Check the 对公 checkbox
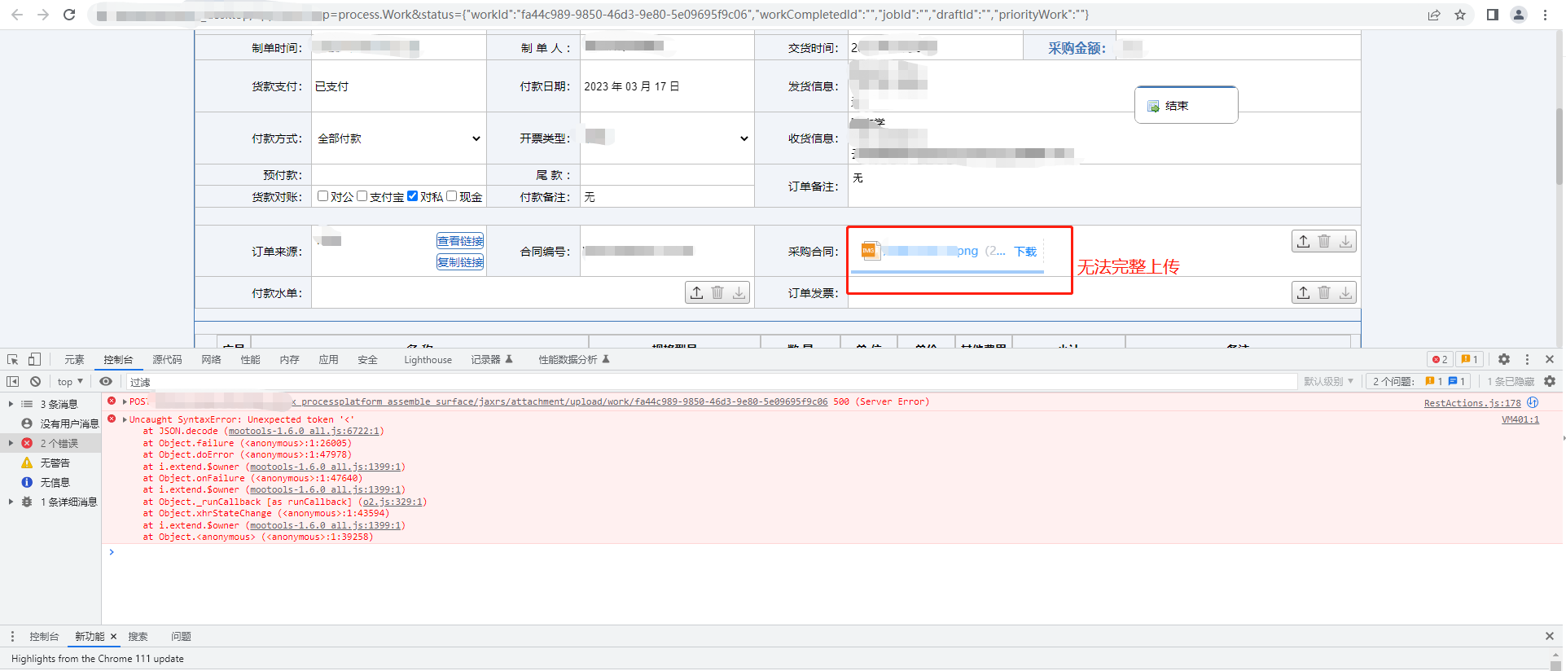 (322, 196)
